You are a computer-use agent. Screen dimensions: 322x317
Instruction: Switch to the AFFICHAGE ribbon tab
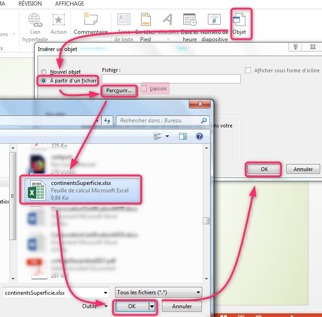pos(70,4)
